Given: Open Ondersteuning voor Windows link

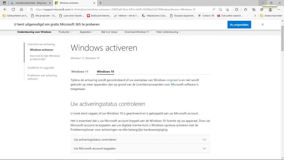Looking at the screenshot, I should pyautogui.click(x=34, y=32).
